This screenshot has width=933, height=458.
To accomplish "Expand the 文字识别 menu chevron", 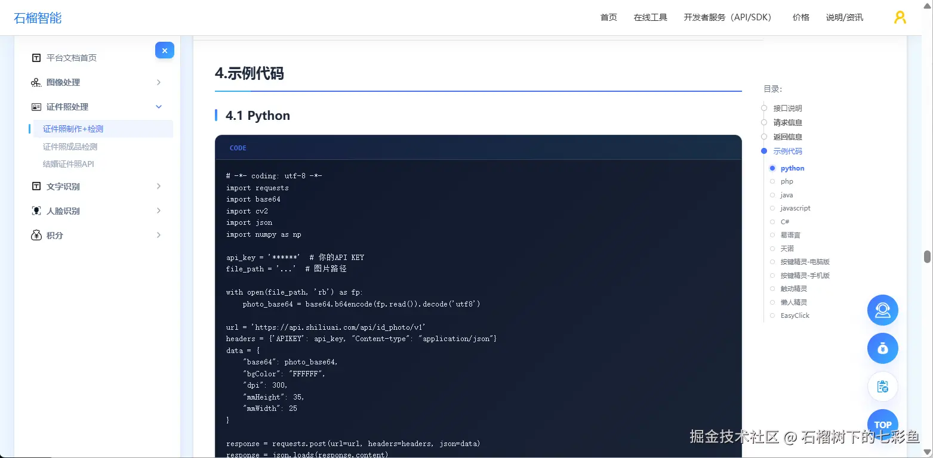I will pos(159,187).
